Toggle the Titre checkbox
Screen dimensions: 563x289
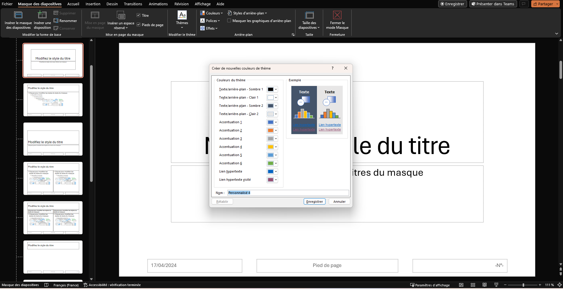pos(138,15)
